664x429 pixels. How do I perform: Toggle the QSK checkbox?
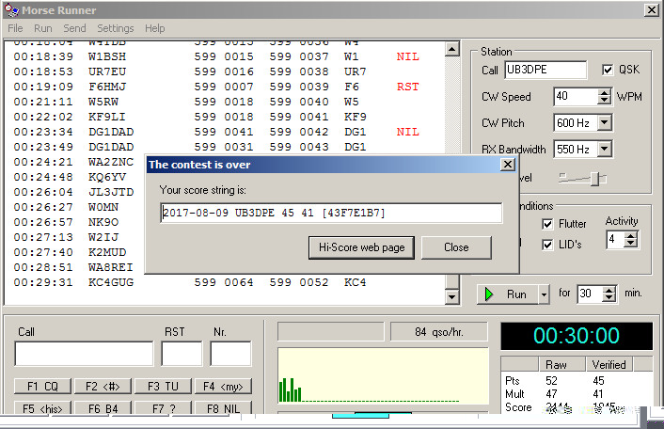coord(608,71)
